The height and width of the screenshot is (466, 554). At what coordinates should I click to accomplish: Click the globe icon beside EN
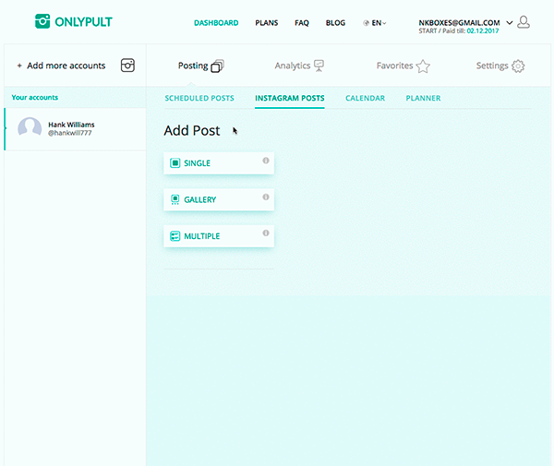click(x=366, y=23)
